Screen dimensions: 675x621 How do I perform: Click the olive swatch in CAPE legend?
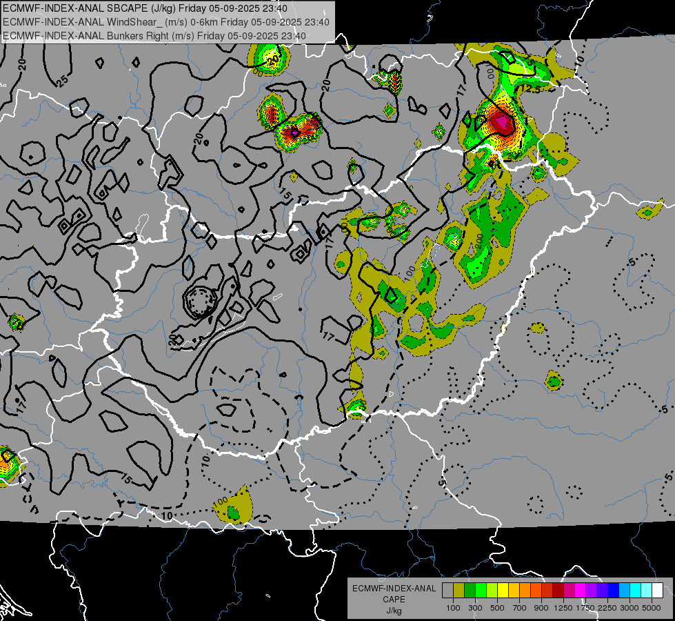click(459, 590)
